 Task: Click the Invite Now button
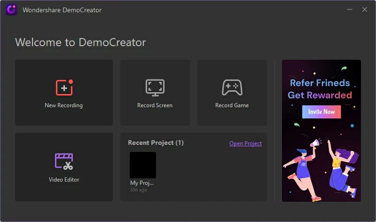coord(321,112)
